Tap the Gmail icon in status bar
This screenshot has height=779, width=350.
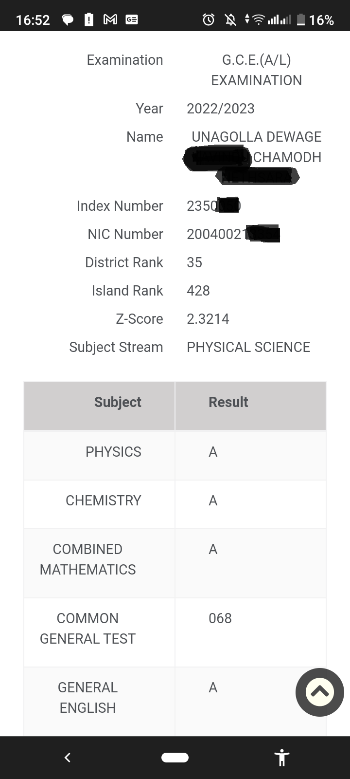coord(110,19)
